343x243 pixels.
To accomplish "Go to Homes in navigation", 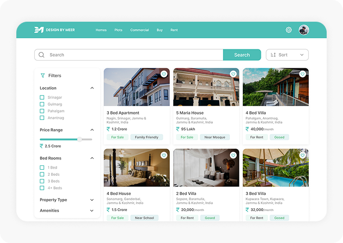I will (101, 30).
